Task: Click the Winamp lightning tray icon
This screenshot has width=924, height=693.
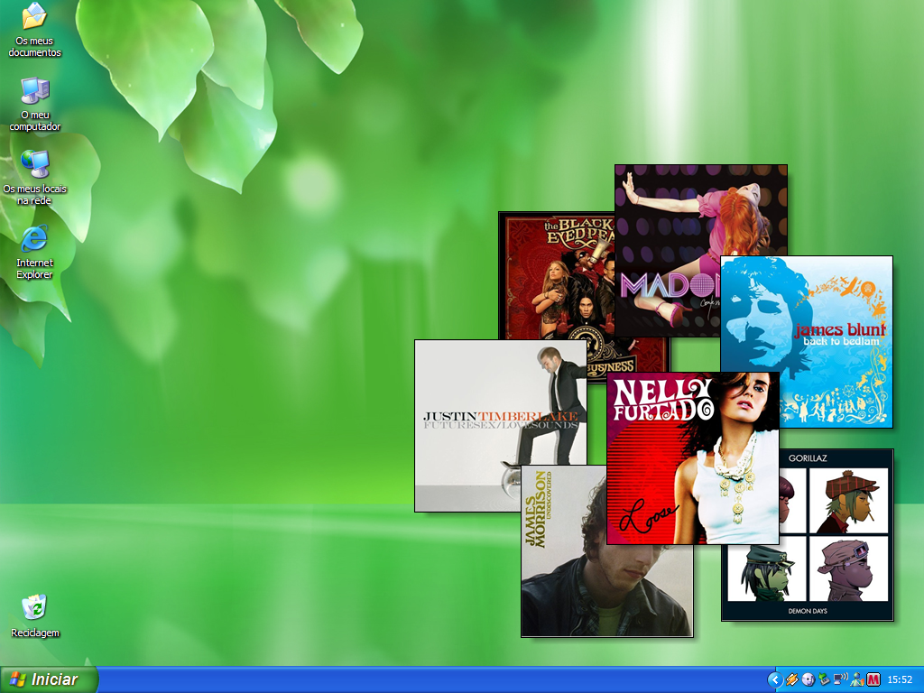Action: point(791,680)
